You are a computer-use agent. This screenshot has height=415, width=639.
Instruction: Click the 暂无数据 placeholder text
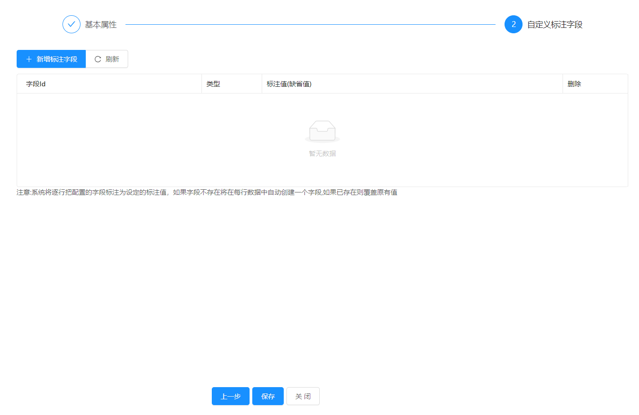(322, 154)
